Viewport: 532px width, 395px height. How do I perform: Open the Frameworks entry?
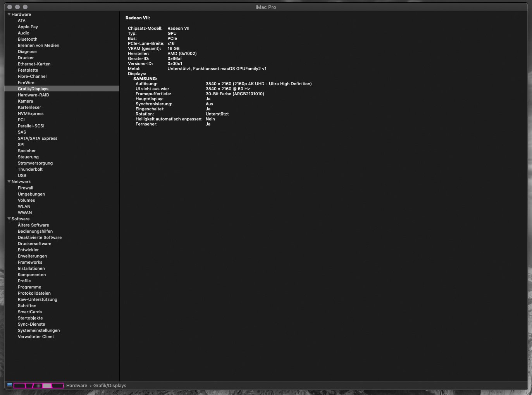coord(30,262)
